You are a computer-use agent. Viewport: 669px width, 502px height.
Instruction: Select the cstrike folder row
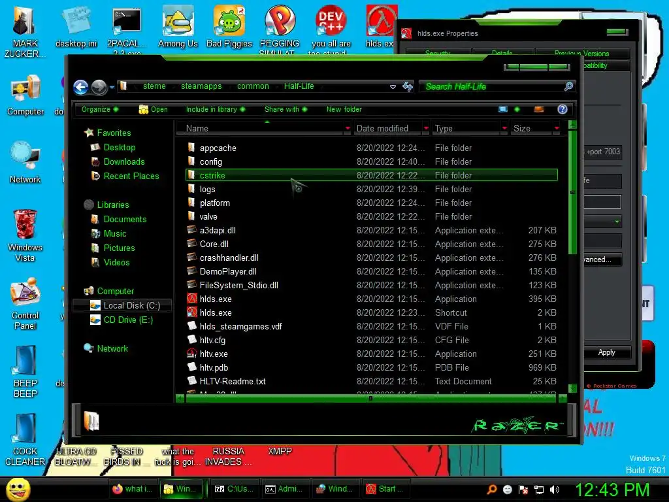[372, 175]
